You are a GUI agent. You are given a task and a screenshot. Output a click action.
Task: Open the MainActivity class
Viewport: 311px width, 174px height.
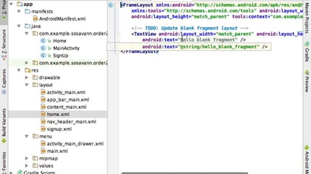(x=66, y=48)
